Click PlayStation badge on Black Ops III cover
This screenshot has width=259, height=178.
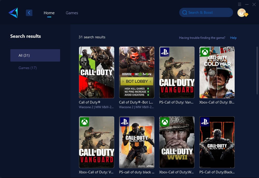205,122
